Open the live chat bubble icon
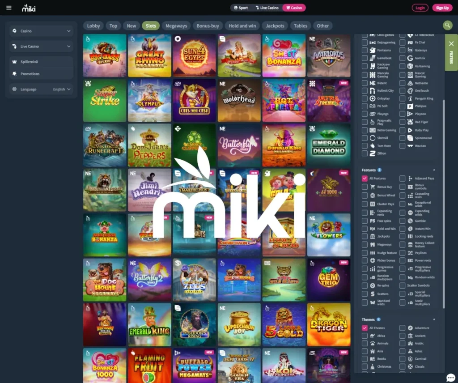Image resolution: width=458 pixels, height=383 pixels. click(451, 377)
